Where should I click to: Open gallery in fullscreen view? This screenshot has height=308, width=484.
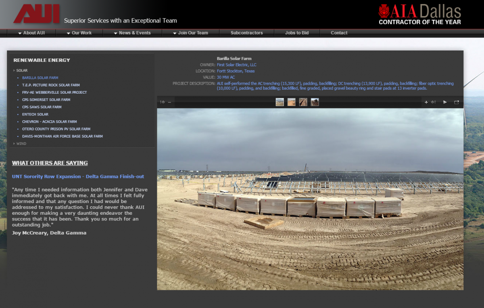click(457, 102)
